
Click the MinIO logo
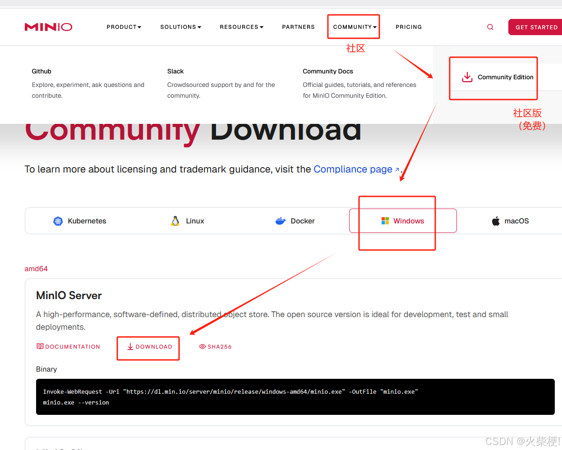point(48,27)
